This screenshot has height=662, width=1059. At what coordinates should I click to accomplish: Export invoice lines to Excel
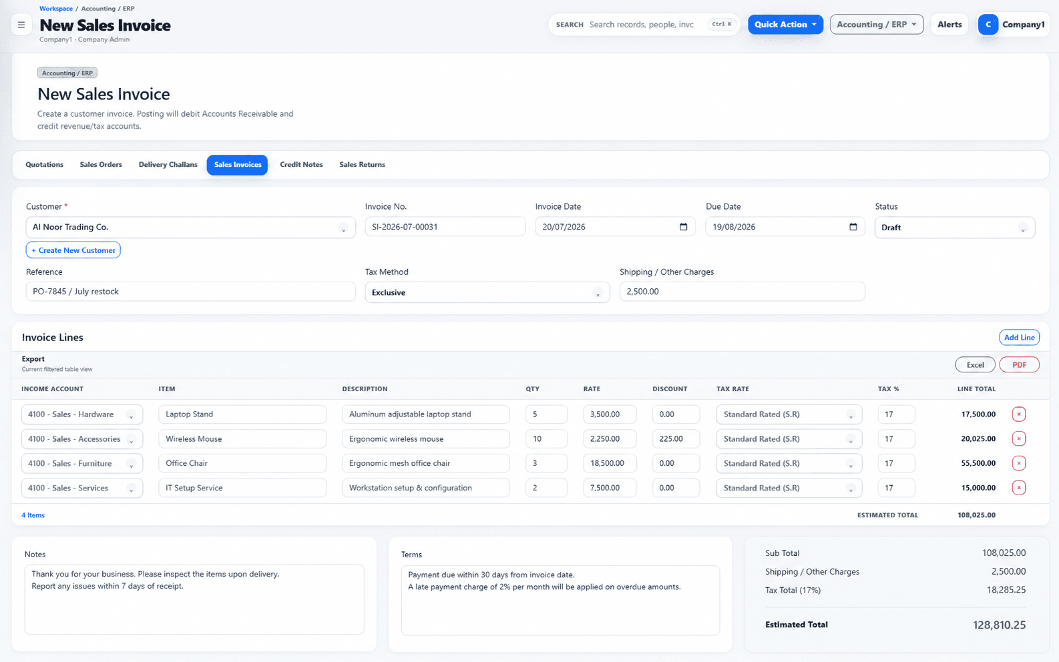point(976,365)
